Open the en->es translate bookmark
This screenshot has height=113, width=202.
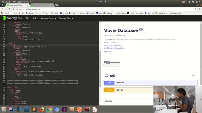coord(149,13)
